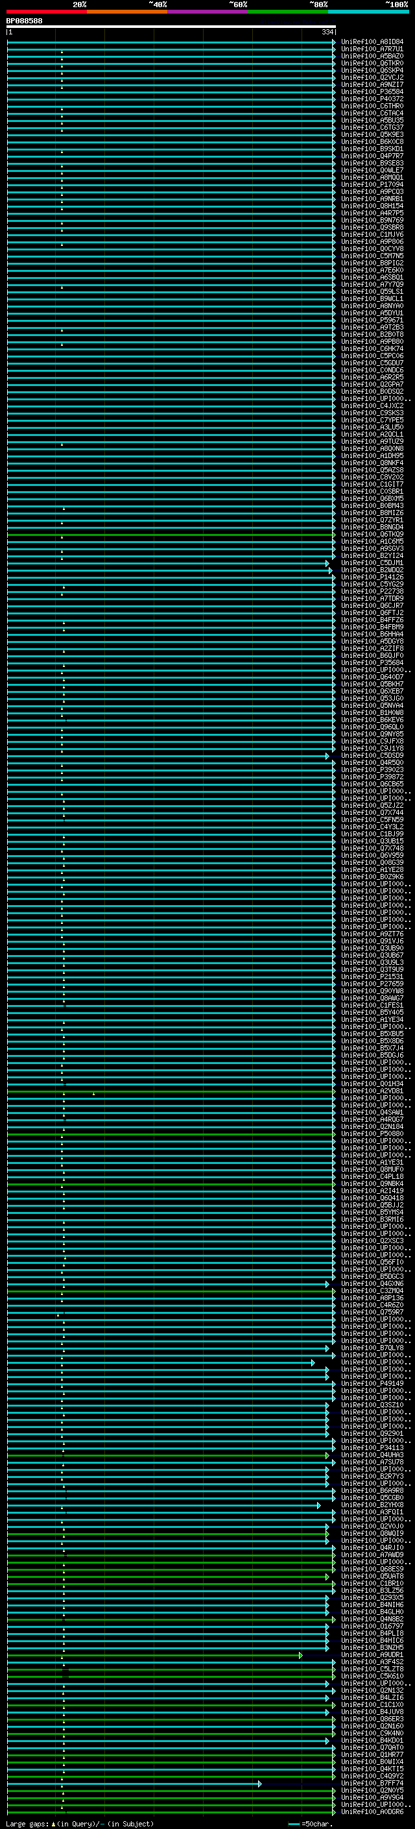Select the UniRef100_A1DH95 label
This screenshot has height=1829, width=415.
click(x=372, y=456)
